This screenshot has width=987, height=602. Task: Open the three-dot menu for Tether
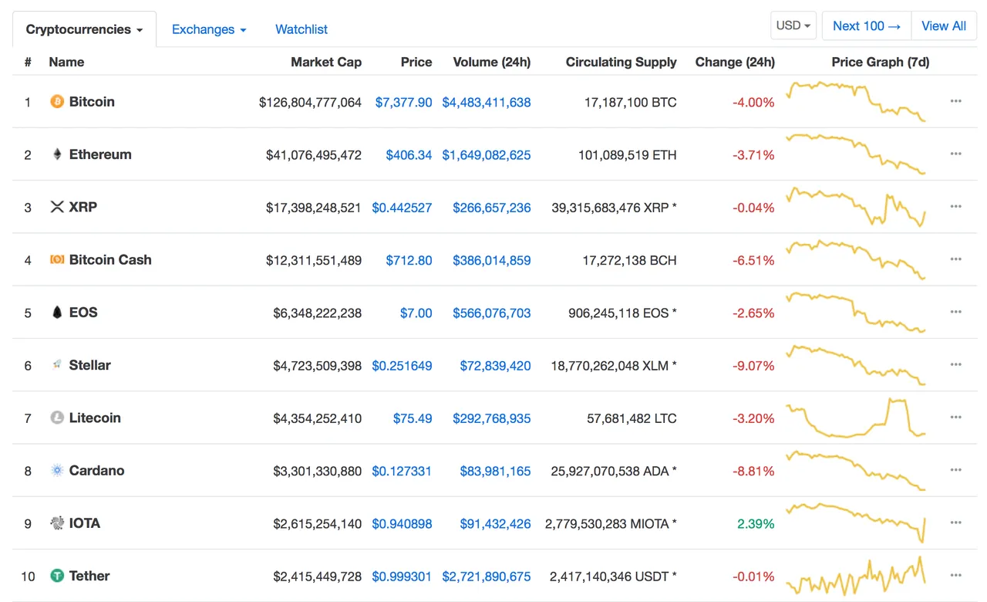(x=956, y=575)
